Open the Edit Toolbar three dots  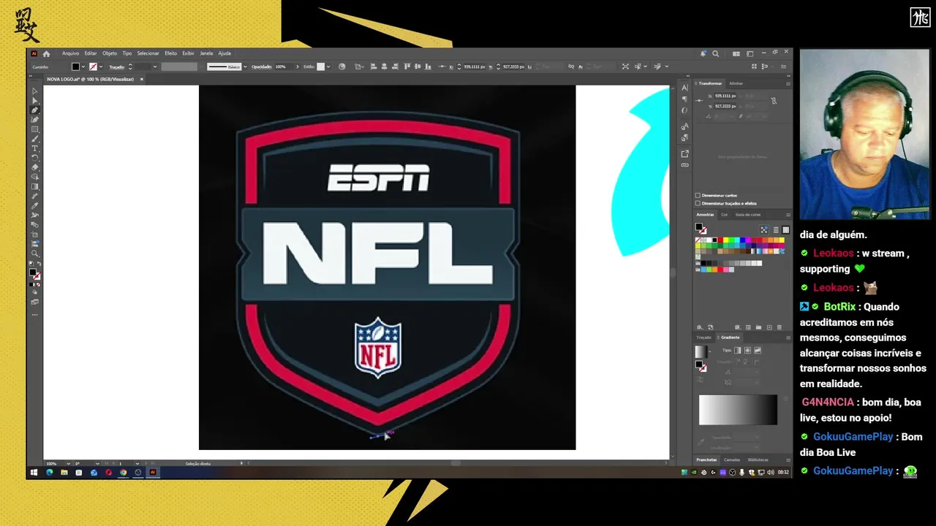[34, 314]
